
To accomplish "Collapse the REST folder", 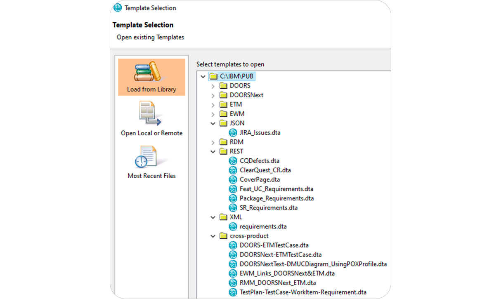I will click(213, 151).
